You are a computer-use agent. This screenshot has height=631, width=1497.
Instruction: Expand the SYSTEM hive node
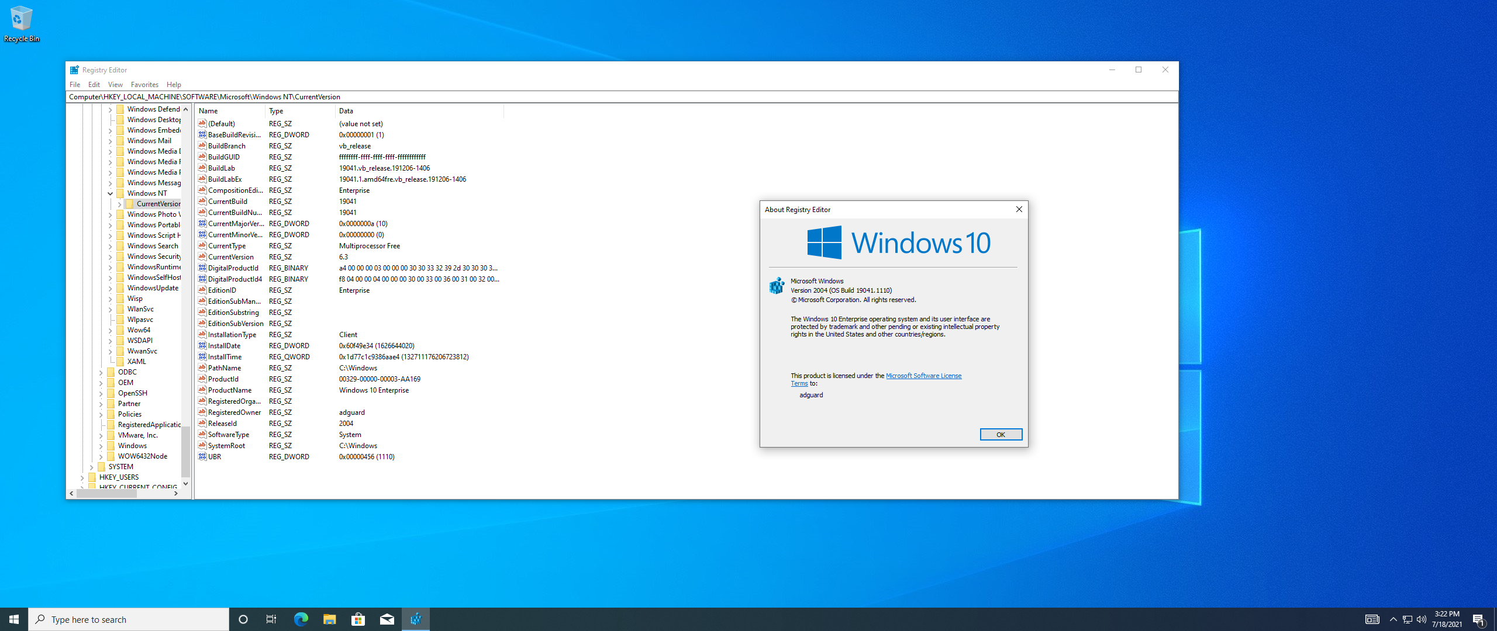91,467
